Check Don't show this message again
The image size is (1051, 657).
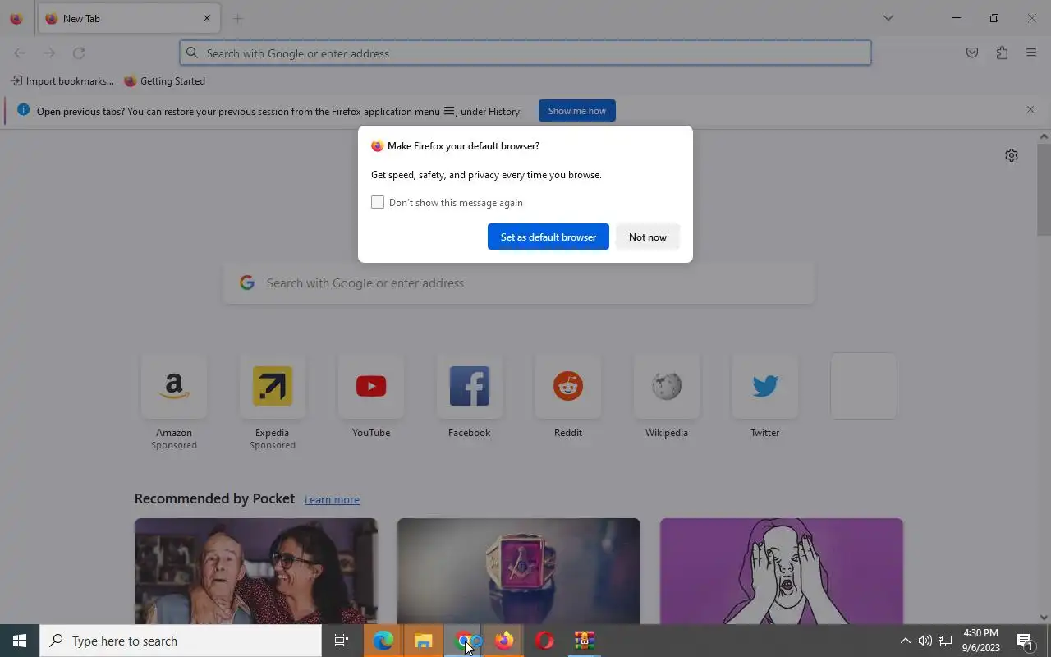378,202
